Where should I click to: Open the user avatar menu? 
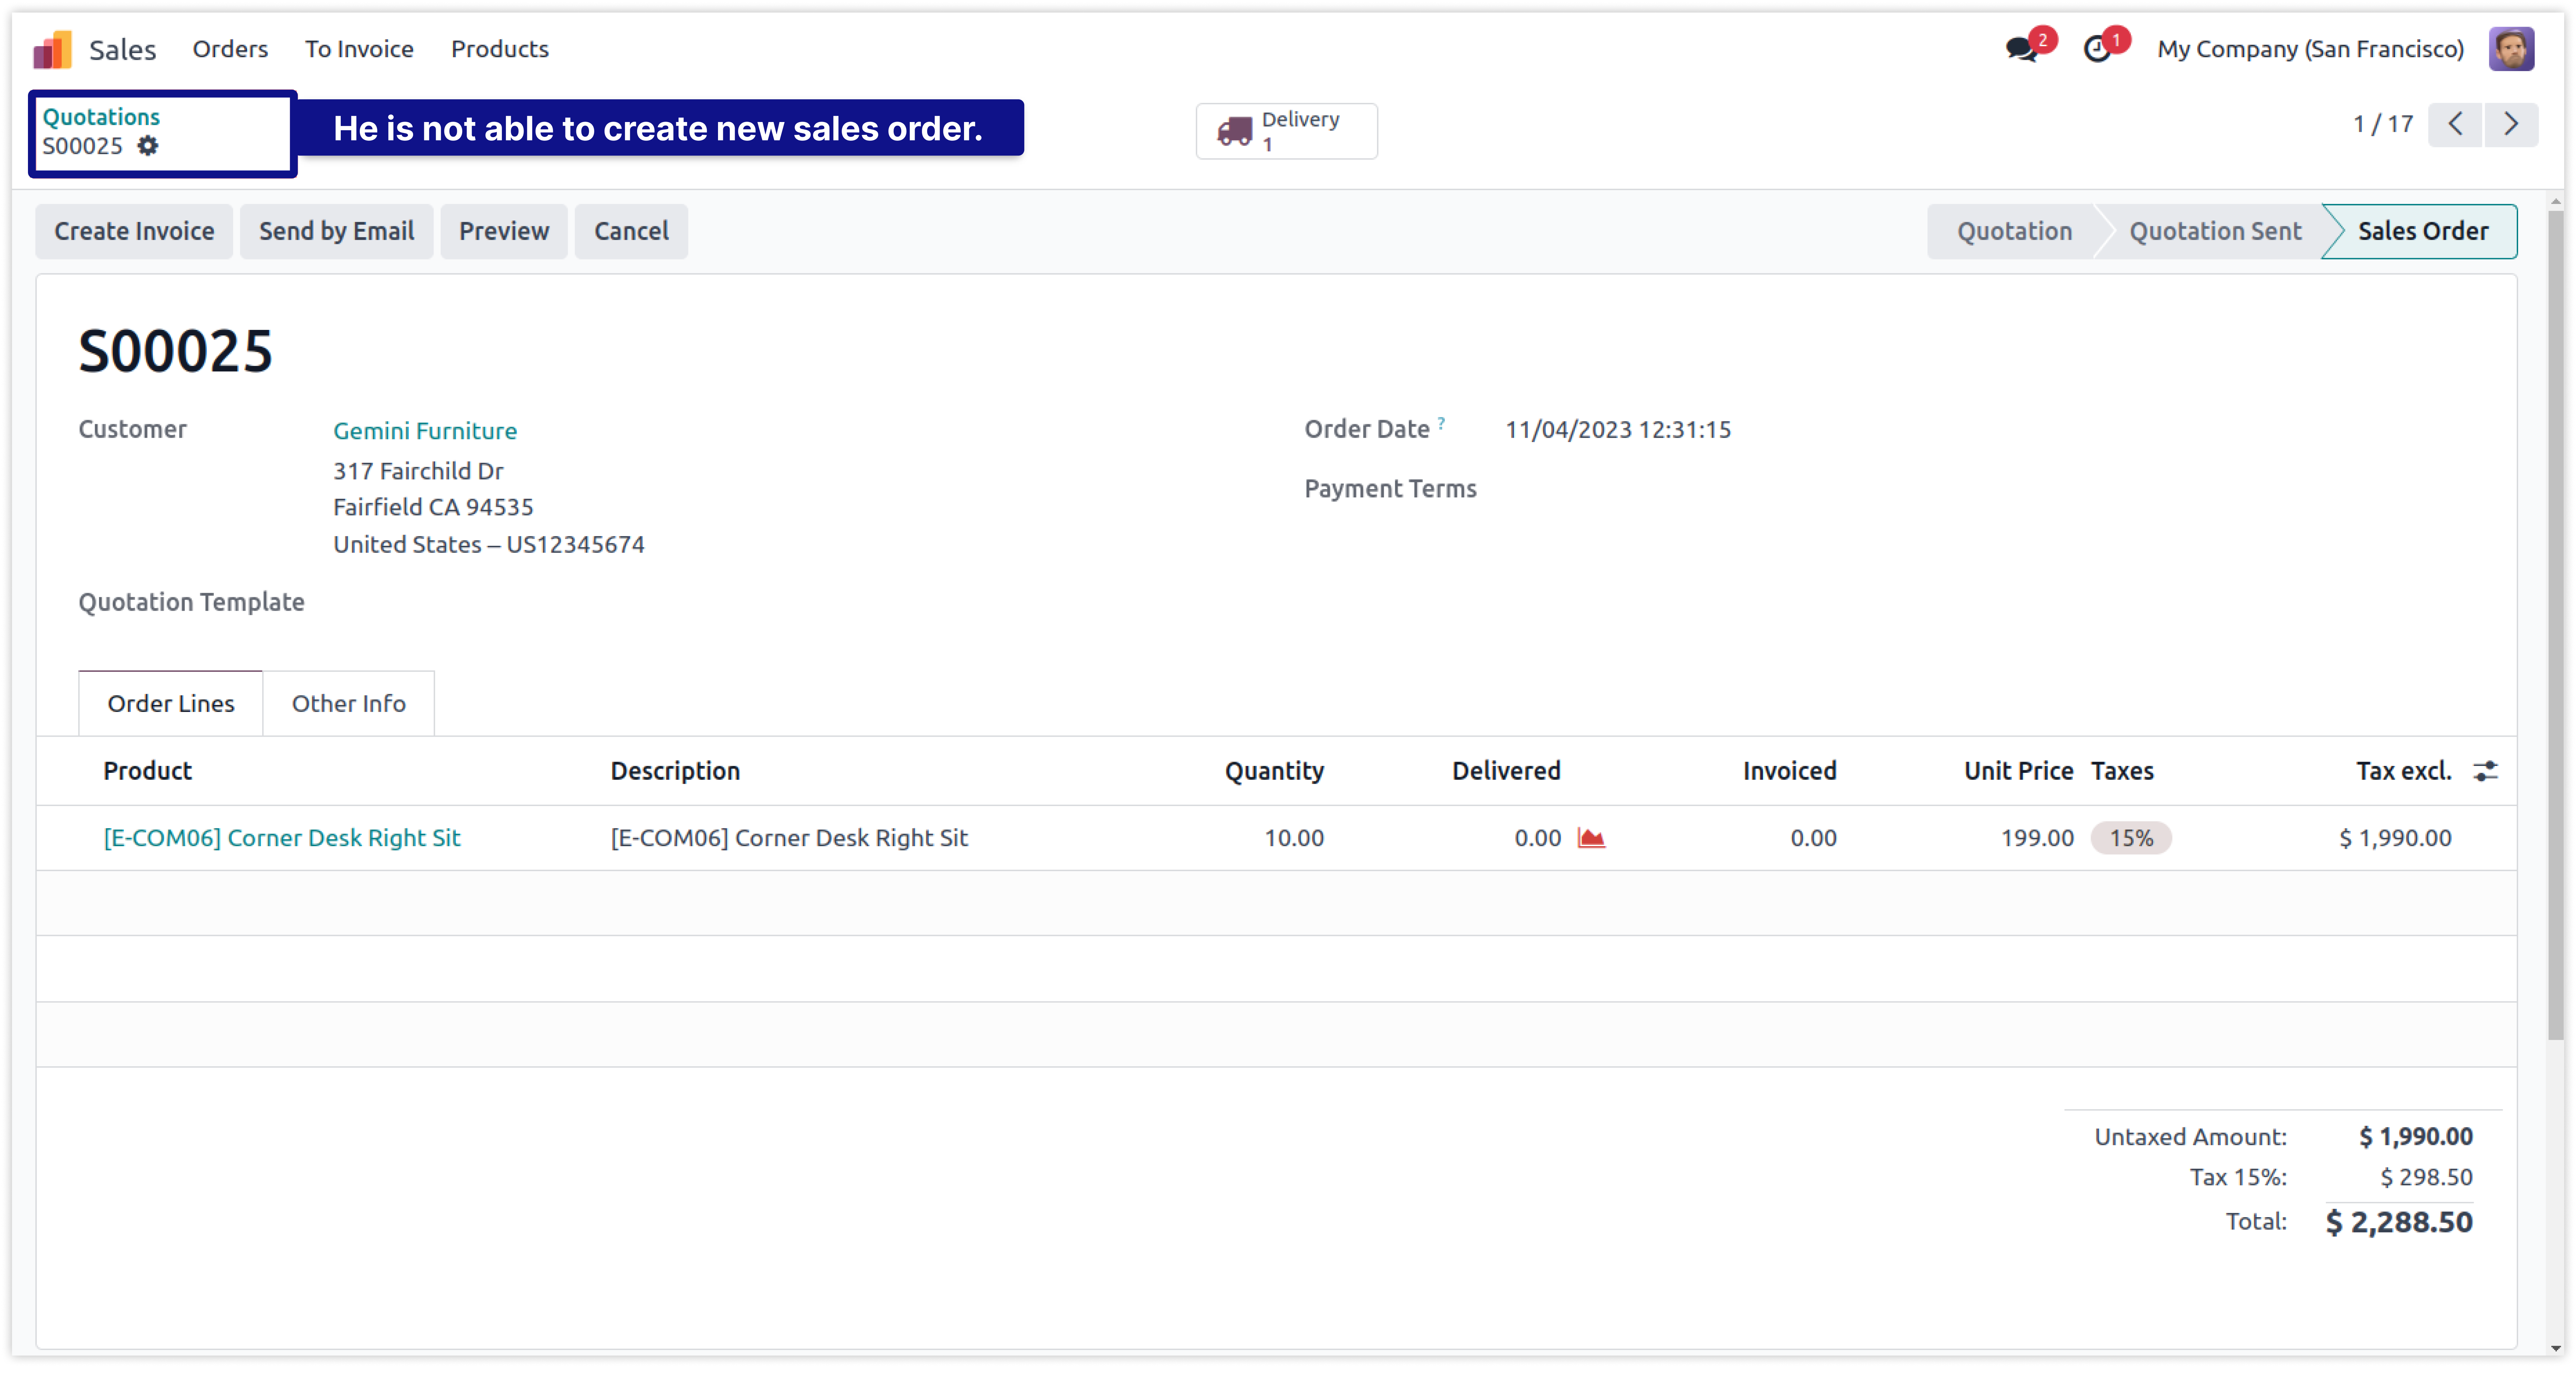2511,49
